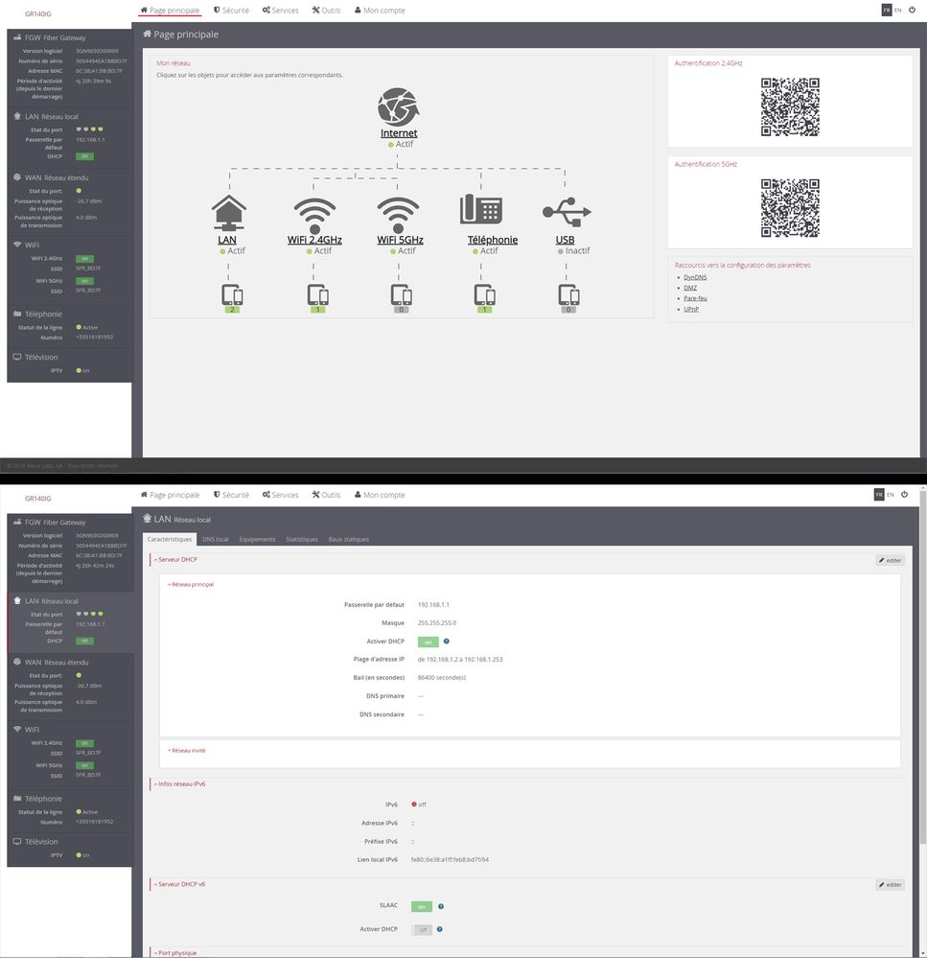Open the Pare-feu shortcut link
Viewport: 927px width, 958px height.
[695, 298]
